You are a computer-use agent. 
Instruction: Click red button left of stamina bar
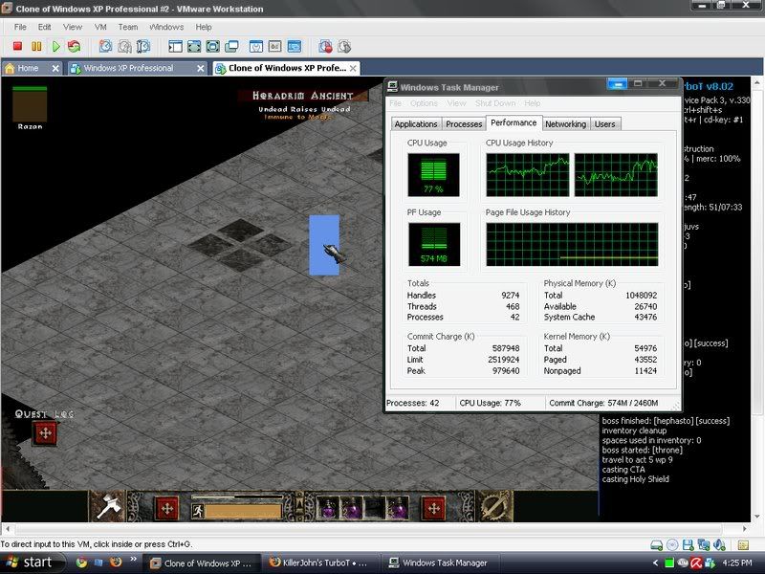pos(167,509)
